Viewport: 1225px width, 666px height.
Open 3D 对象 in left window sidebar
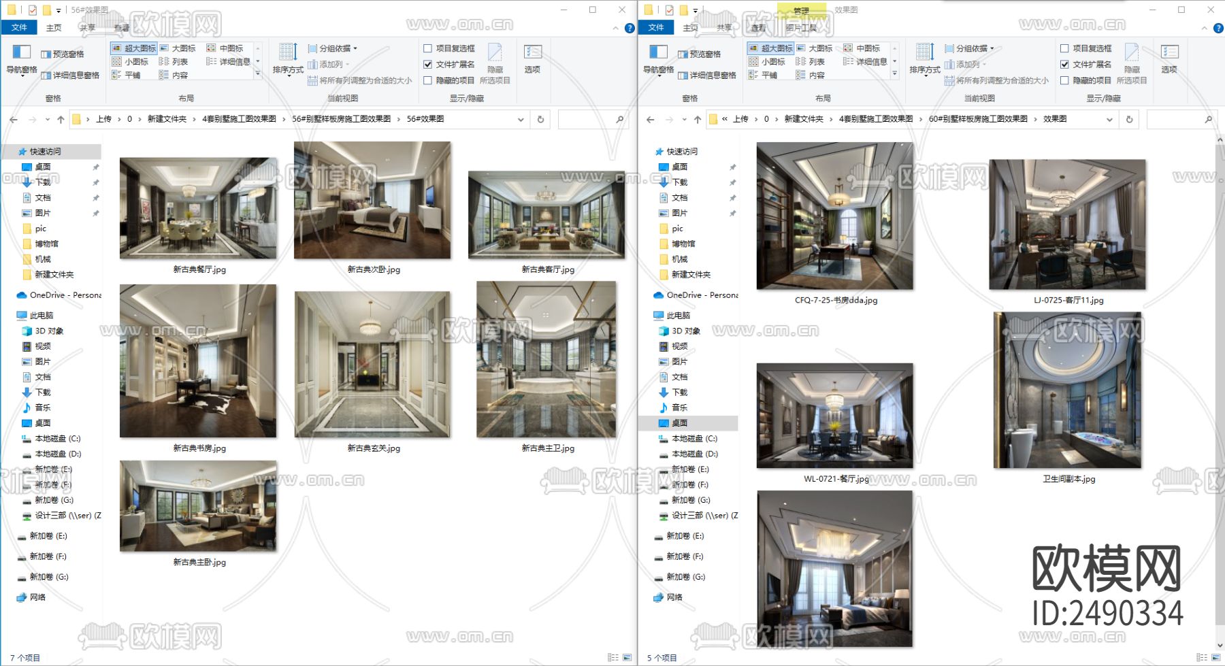pos(43,331)
